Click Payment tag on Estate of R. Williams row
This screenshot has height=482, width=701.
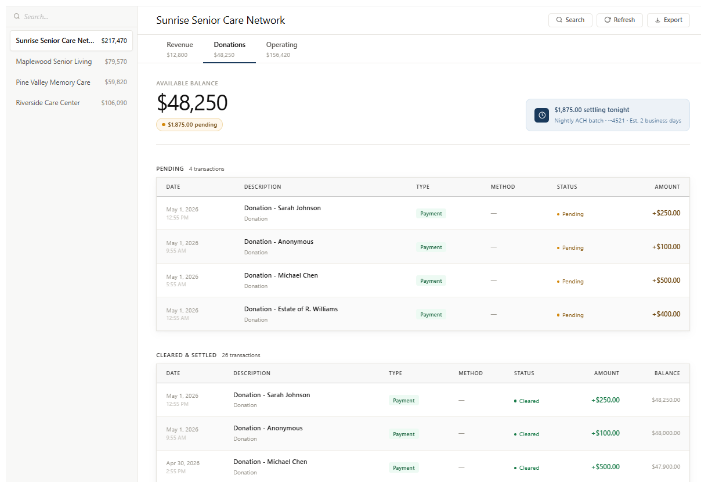431,315
